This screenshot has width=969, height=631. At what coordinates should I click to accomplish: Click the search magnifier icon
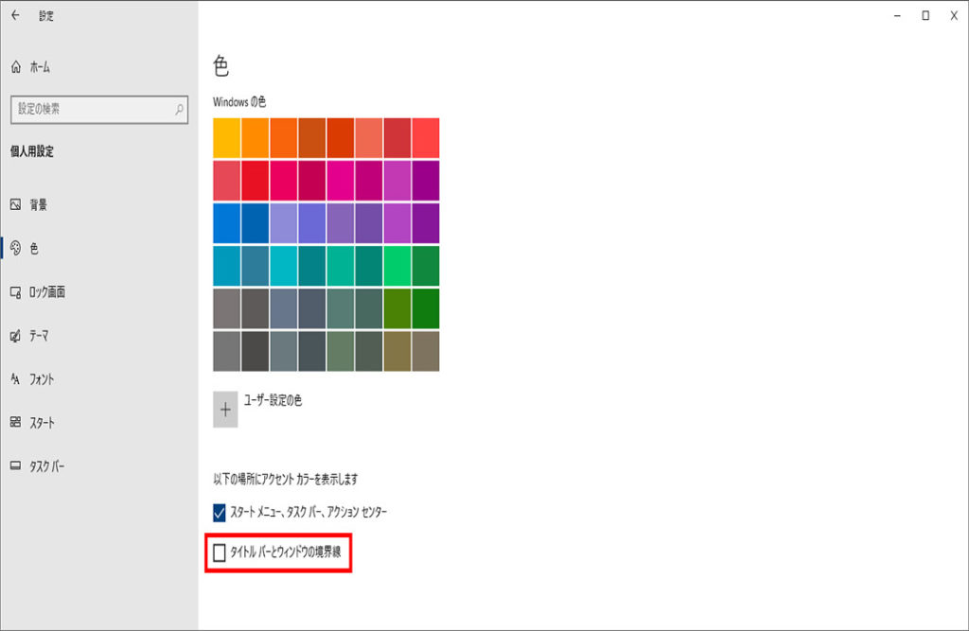[x=179, y=110]
